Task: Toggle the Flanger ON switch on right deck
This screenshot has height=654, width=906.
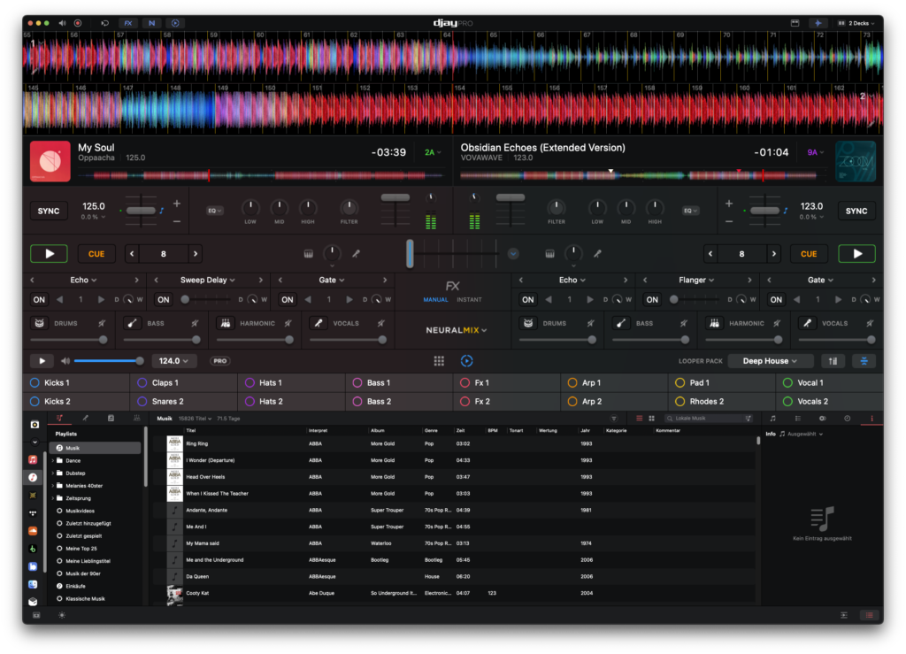Action: 652,299
